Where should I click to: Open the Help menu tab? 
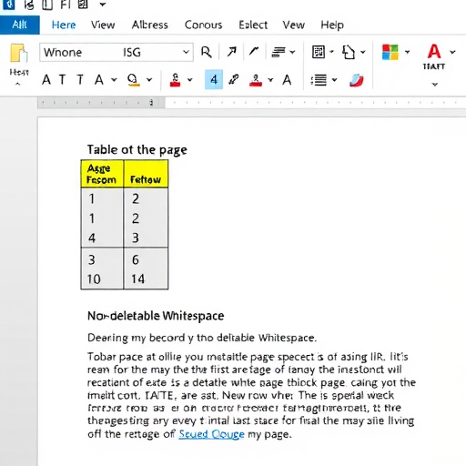(332, 25)
